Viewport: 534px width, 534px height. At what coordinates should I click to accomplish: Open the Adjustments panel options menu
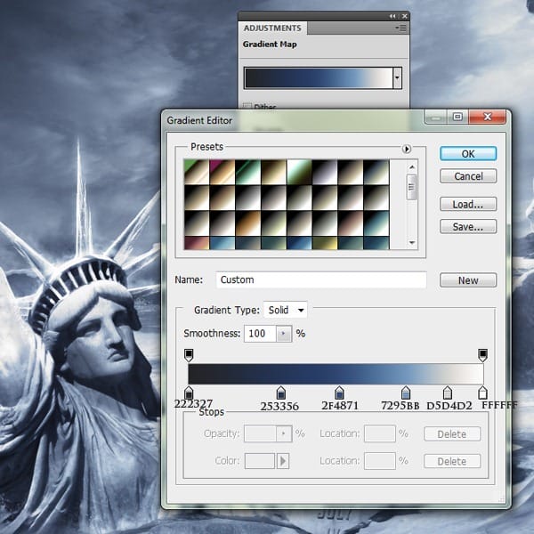pos(401,28)
